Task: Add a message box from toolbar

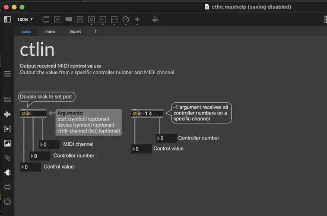Action: [57, 19]
